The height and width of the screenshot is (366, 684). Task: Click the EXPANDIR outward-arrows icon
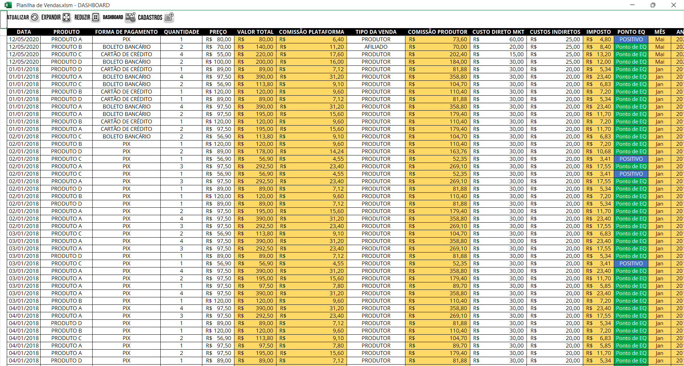point(67,17)
